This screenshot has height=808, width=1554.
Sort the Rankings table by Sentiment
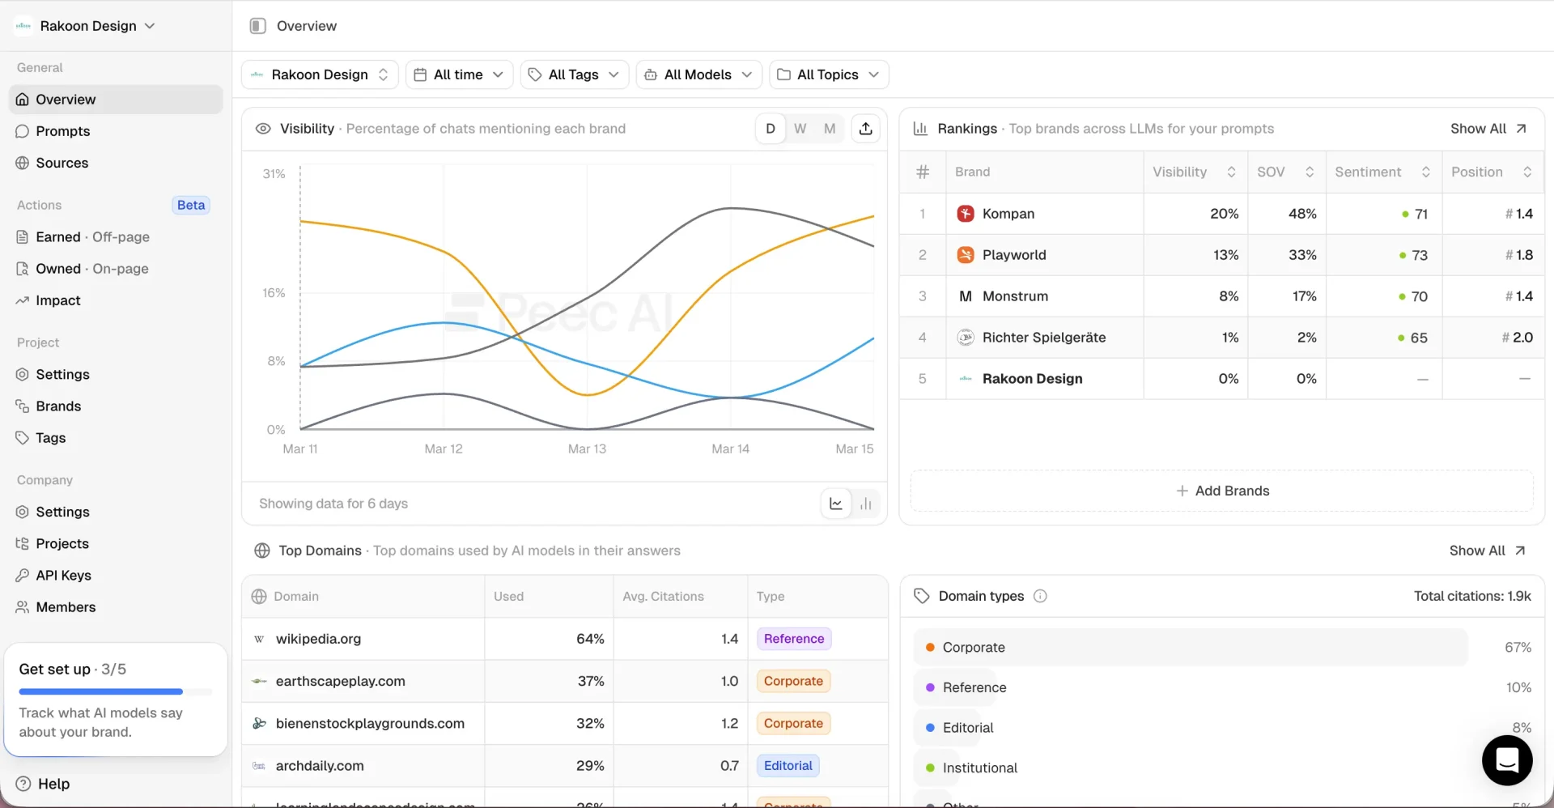(1426, 172)
